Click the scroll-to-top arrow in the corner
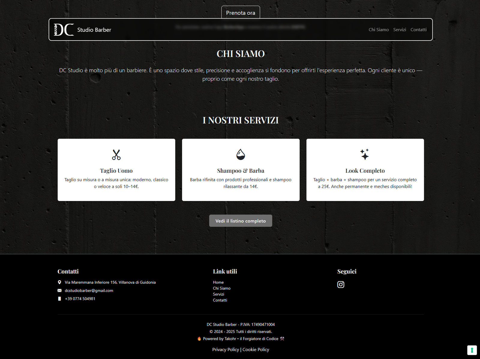 472,350
